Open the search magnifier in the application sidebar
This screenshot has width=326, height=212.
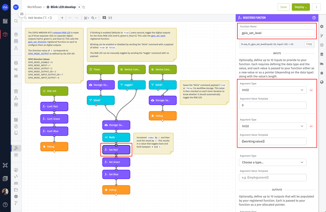(16, 21)
